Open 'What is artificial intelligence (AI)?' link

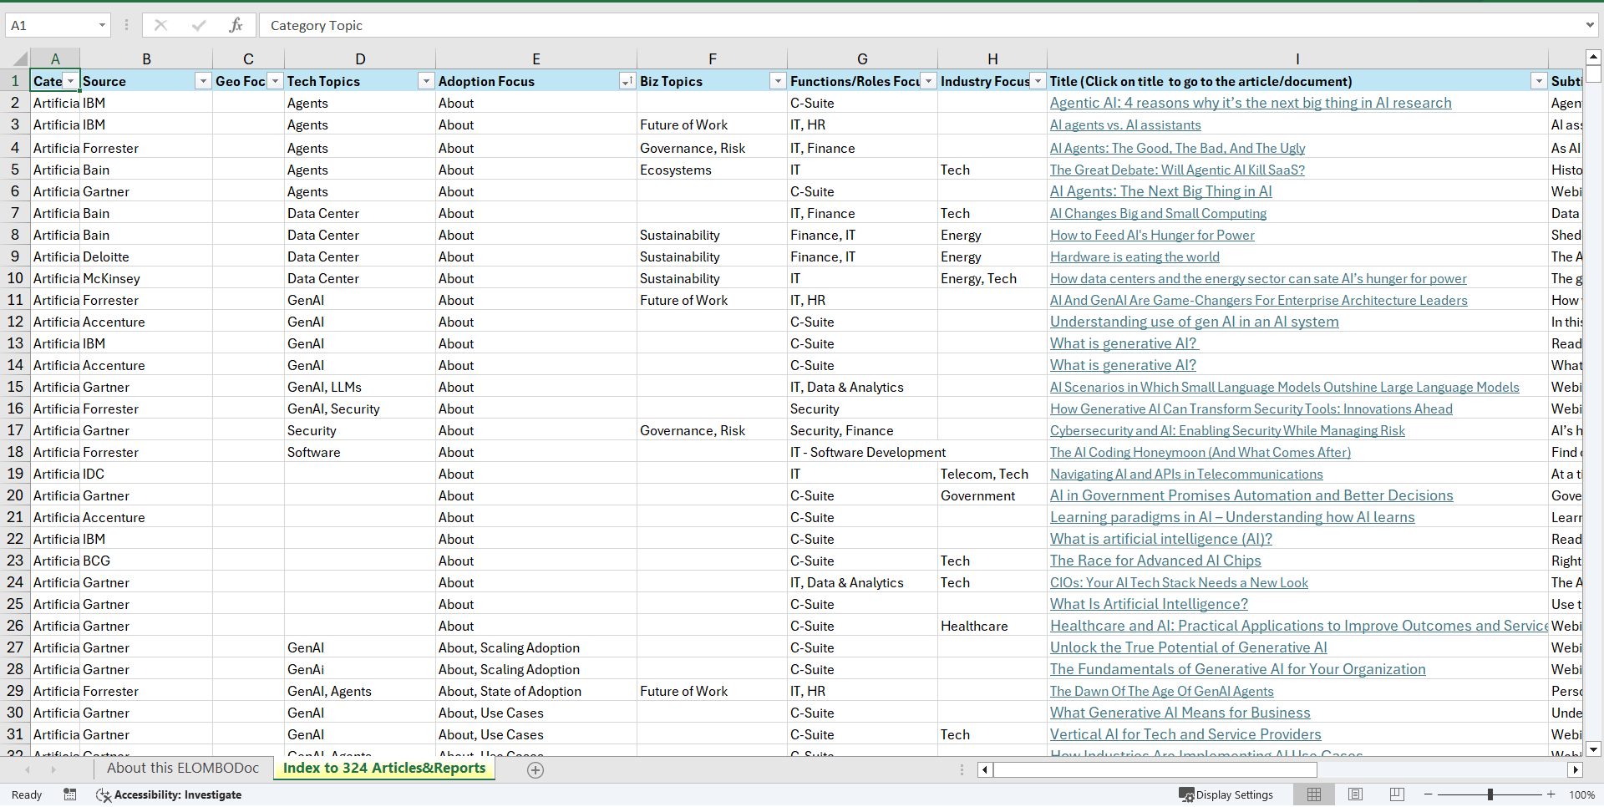tap(1161, 540)
